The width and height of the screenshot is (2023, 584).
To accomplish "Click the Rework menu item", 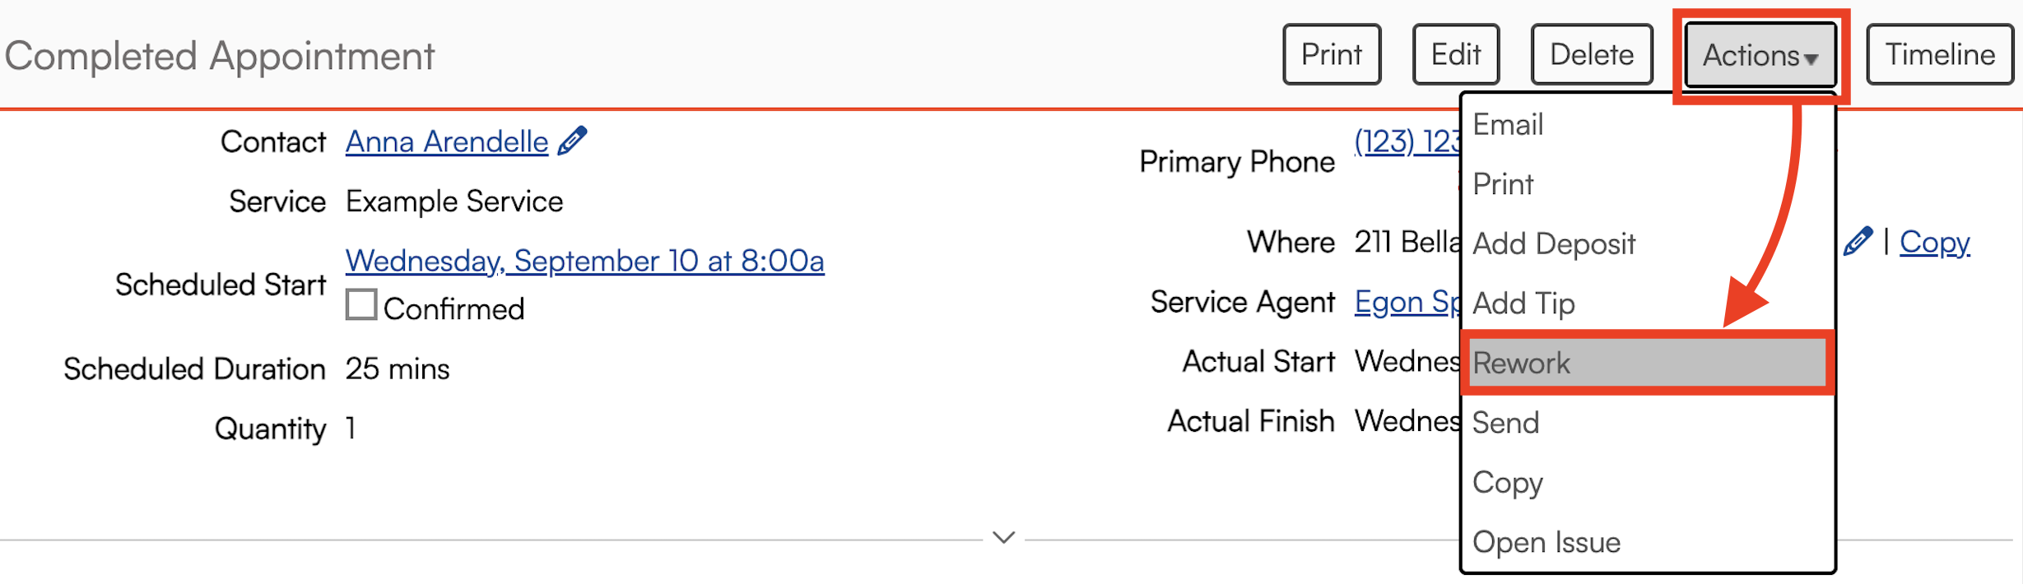I will 1521,364.
